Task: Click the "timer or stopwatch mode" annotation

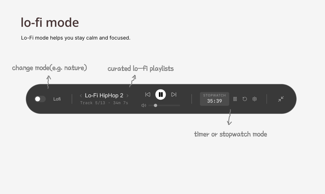Action: pyautogui.click(x=231, y=134)
